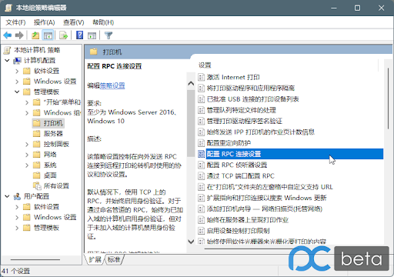Expand the 系统 node

27,165
